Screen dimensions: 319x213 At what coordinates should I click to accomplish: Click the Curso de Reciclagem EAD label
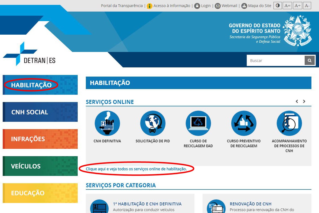[198, 143]
